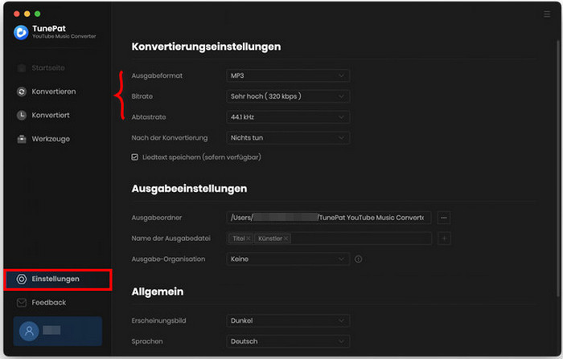The height and width of the screenshot is (359, 563).
Task: Click the Allgemein heading
Action: pyautogui.click(x=158, y=292)
